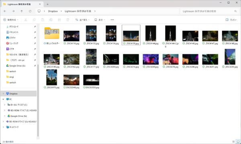This screenshot has height=144, width=241.
Task: Click the Paste clipboard icon
Action: tap(43, 20)
